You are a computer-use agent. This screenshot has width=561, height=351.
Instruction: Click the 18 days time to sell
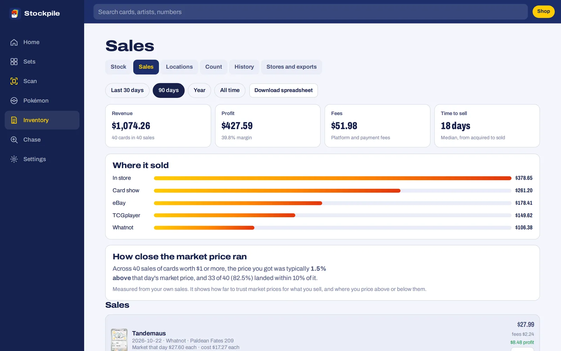[x=455, y=126]
